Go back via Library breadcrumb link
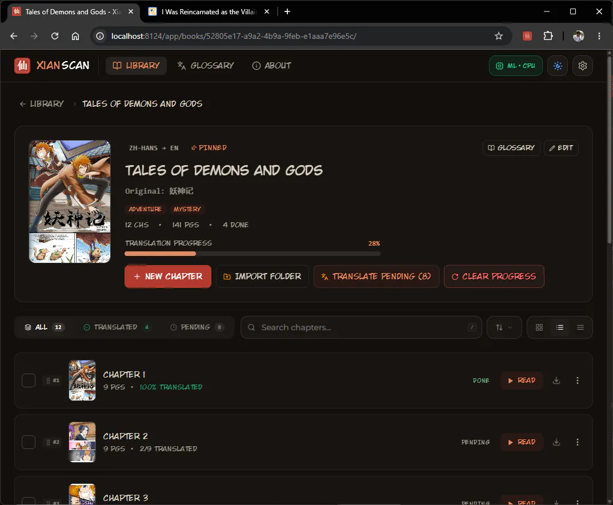613x505 pixels. click(42, 103)
